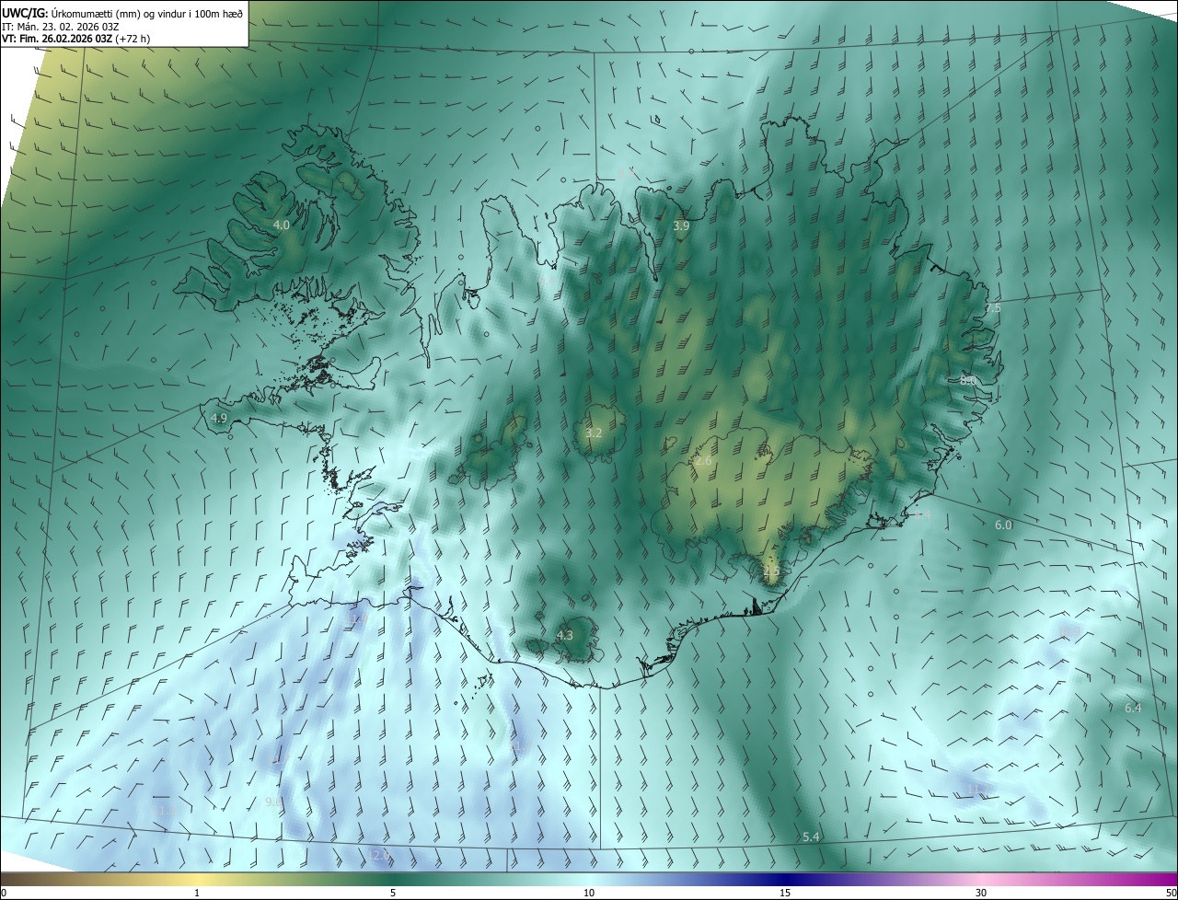Click the 12.0 value label near the bottom left
The height and width of the screenshot is (900, 1178).
379,855
